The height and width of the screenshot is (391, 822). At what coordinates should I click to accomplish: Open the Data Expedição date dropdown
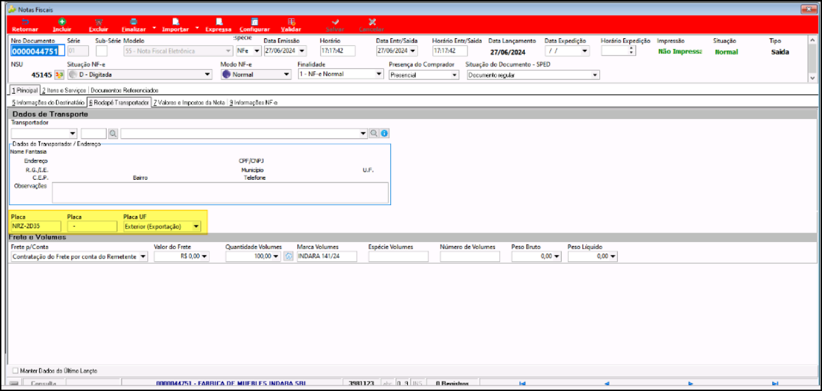click(584, 51)
